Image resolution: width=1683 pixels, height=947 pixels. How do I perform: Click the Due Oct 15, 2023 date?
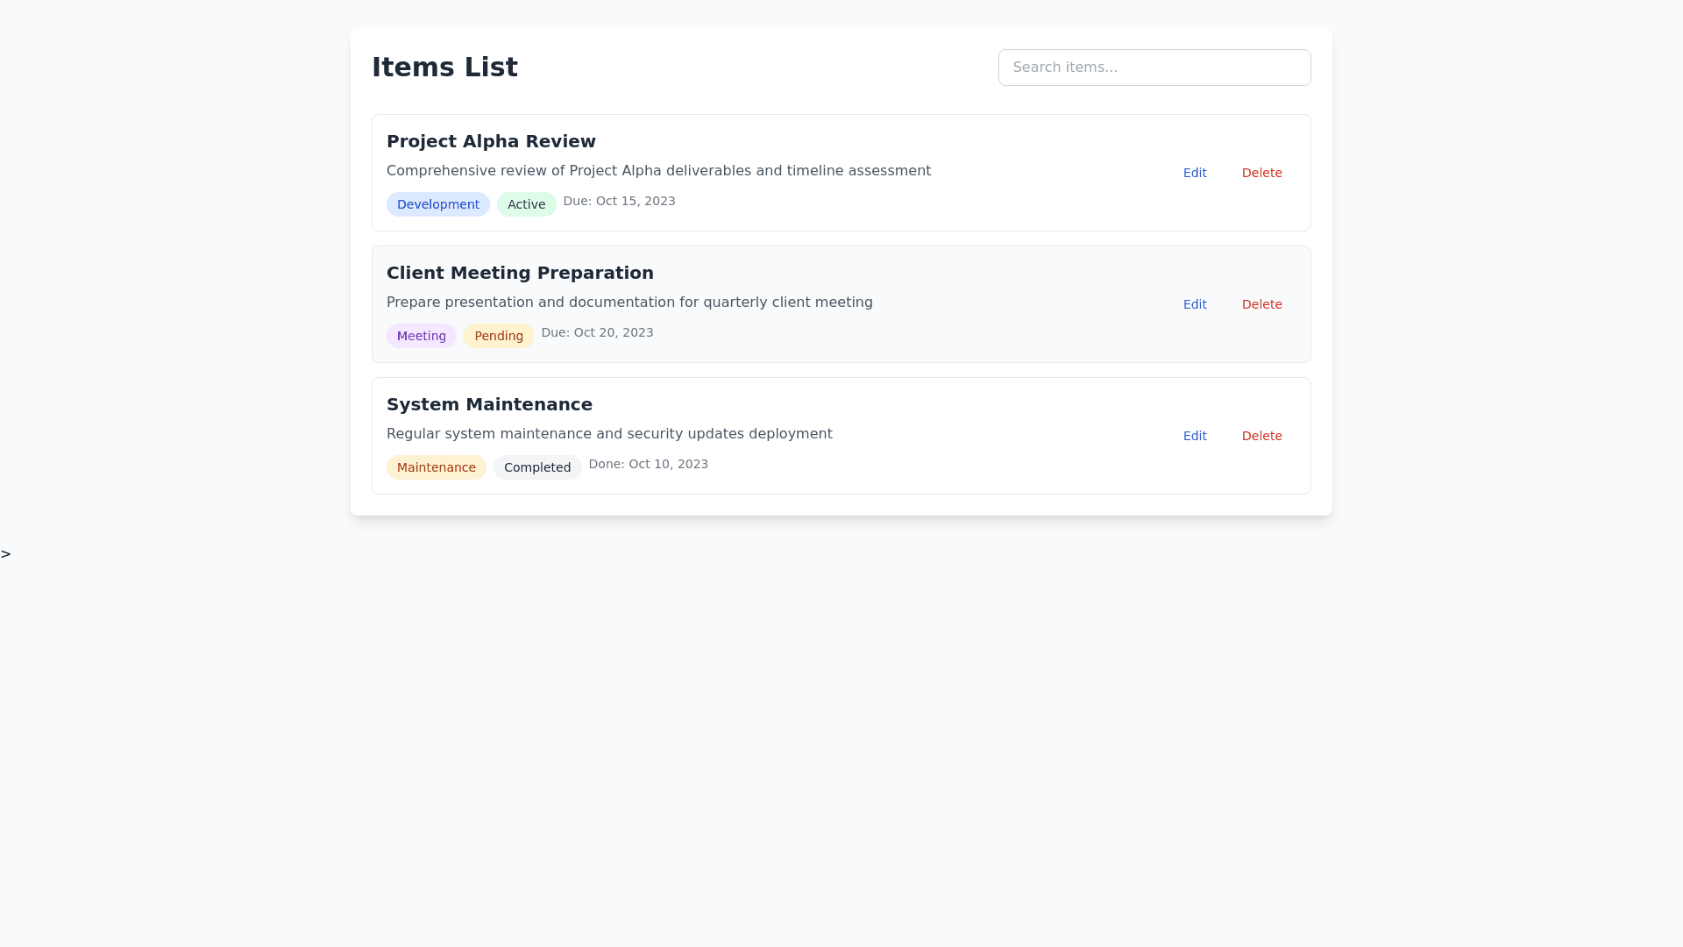(619, 201)
